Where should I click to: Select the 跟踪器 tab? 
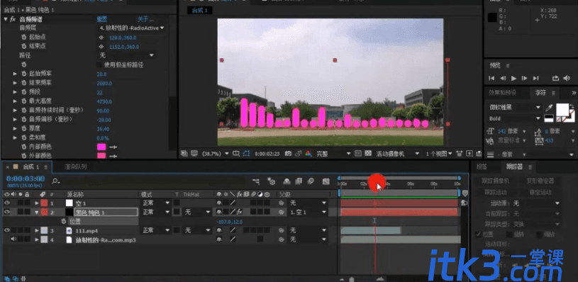pos(514,167)
